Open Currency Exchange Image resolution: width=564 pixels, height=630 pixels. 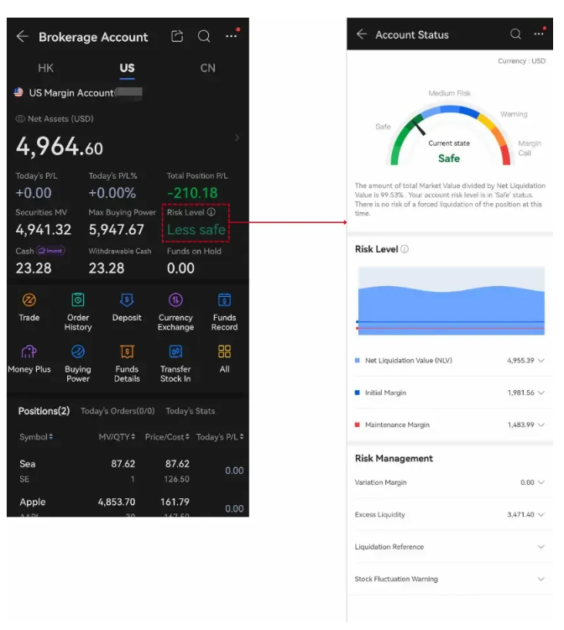(175, 312)
